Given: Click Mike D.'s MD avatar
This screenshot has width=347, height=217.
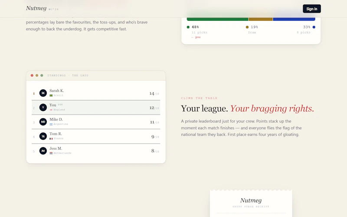Looking at the screenshot, I should tap(43, 122).
